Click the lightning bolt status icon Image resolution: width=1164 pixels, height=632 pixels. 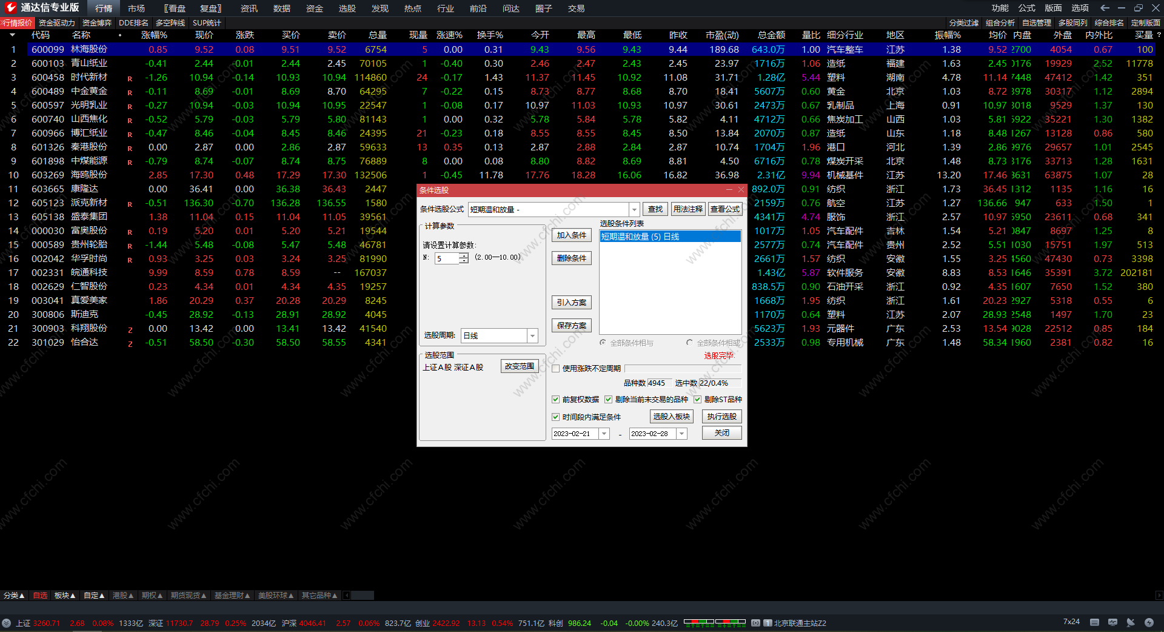tap(1149, 622)
